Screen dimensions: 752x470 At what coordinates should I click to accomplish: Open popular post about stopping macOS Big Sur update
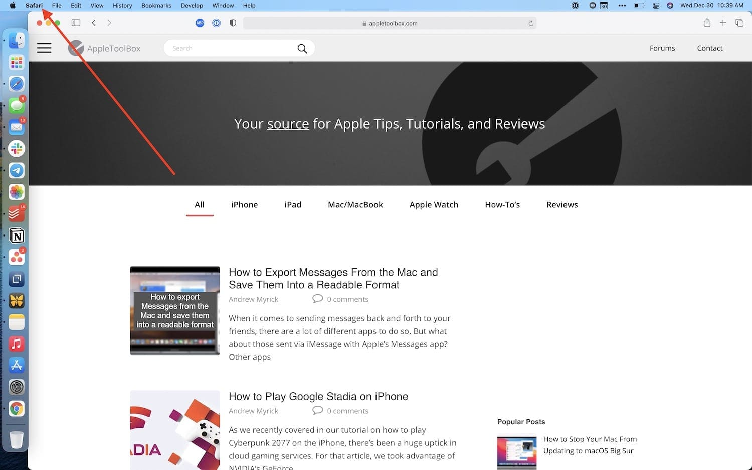point(590,445)
